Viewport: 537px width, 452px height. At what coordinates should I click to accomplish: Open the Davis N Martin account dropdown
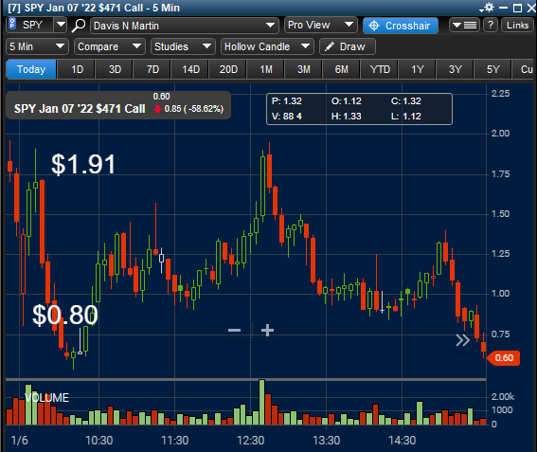(185, 26)
